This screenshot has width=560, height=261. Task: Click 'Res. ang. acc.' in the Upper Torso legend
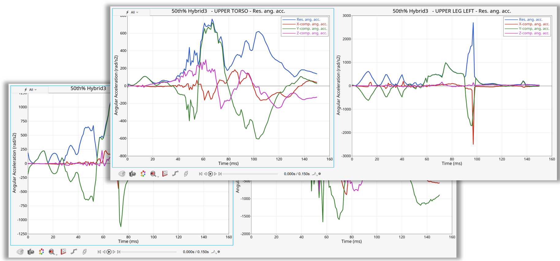coord(308,20)
